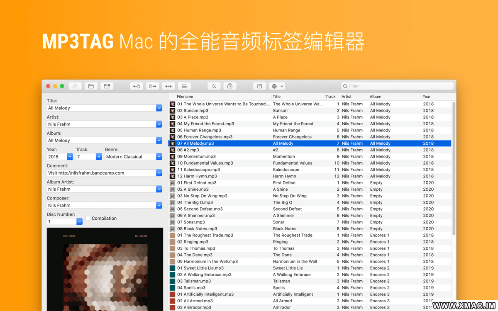Screen dimensions: 498x311
Task: Select the 08 #2.mp3 row
Action: [310, 150]
